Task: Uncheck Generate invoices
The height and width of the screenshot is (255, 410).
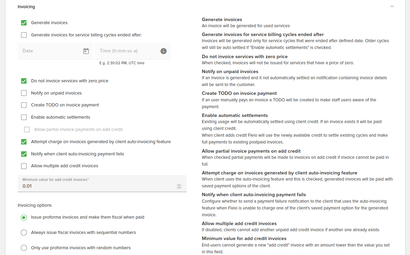Action: click(23, 22)
